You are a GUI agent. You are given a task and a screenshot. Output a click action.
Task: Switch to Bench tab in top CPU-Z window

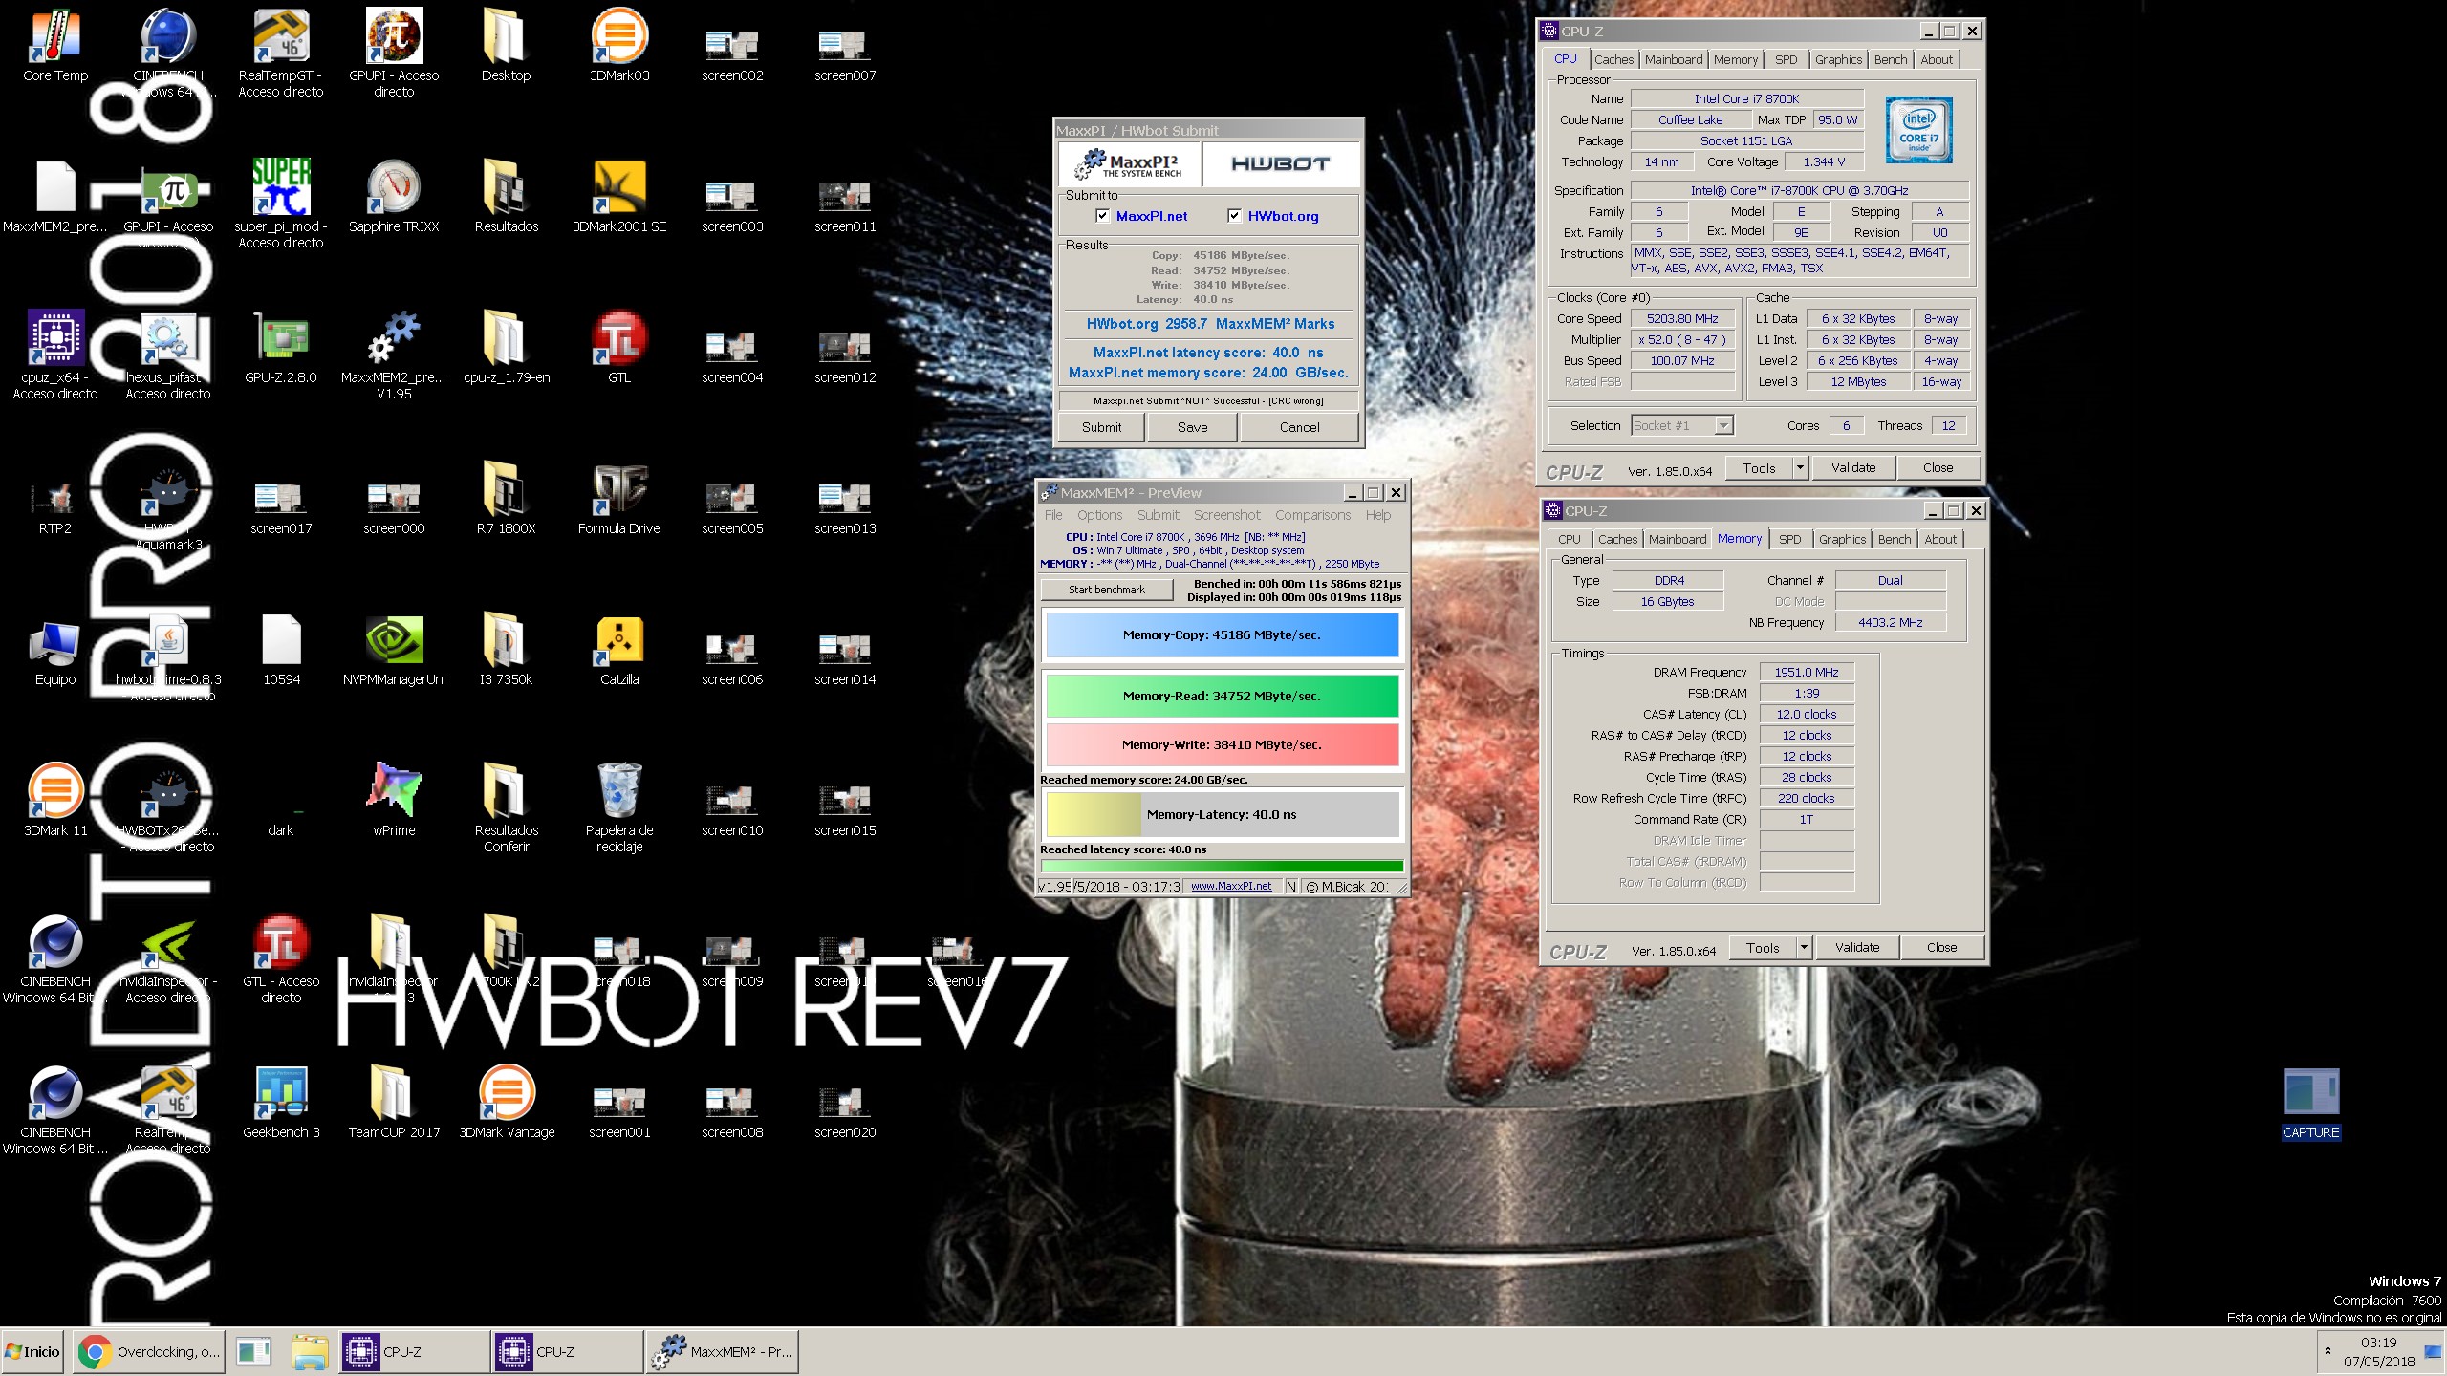click(x=1891, y=59)
